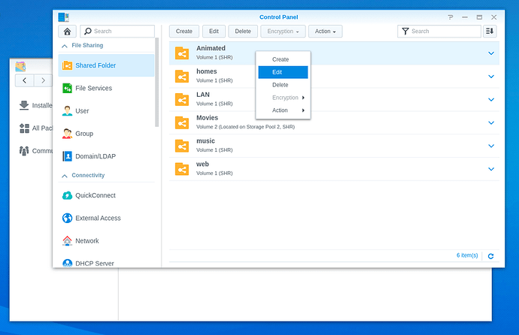Open All Packages in Package Center
The height and width of the screenshot is (335, 519).
pos(36,128)
